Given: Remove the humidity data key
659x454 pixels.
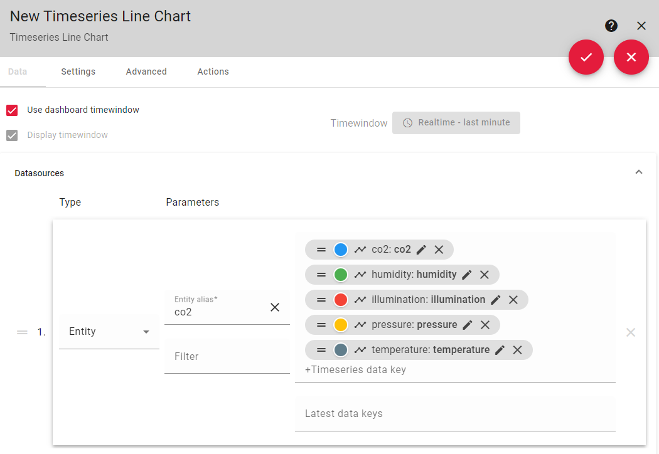Looking at the screenshot, I should tap(484, 275).
